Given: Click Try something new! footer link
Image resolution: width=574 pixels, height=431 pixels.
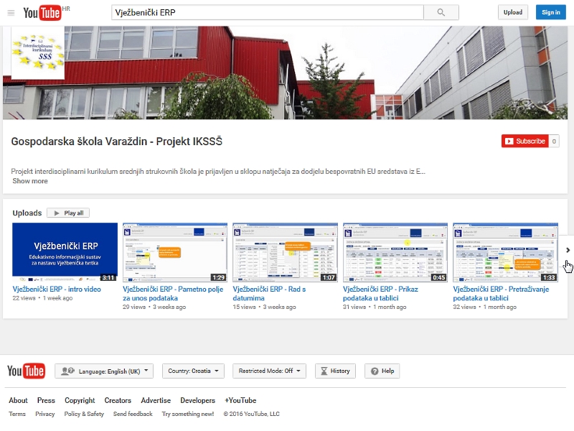Looking at the screenshot, I should click(x=188, y=414).
